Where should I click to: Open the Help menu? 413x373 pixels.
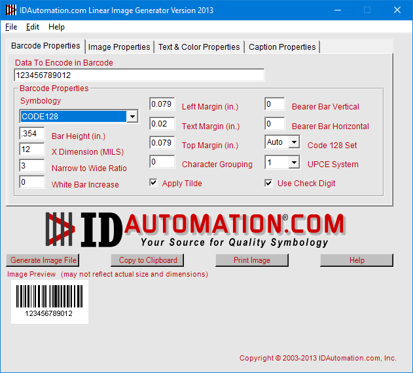(x=56, y=27)
